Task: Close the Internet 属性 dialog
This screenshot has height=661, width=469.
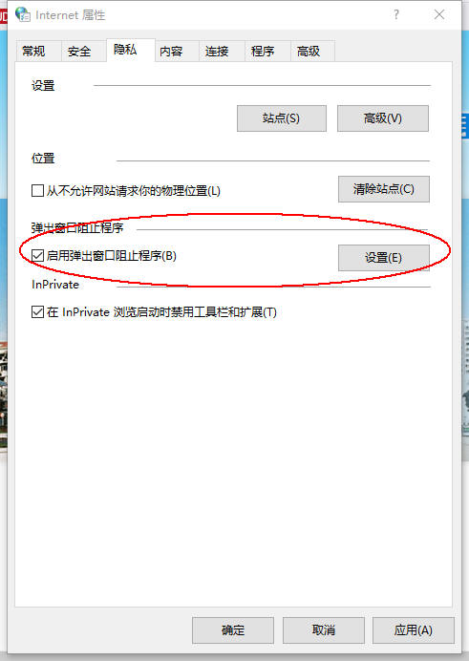Action: coord(439,14)
